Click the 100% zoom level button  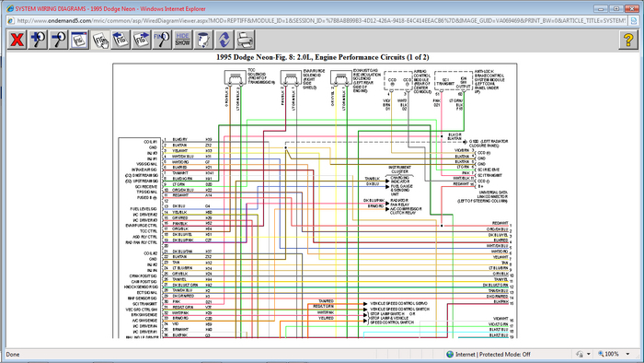(608, 354)
